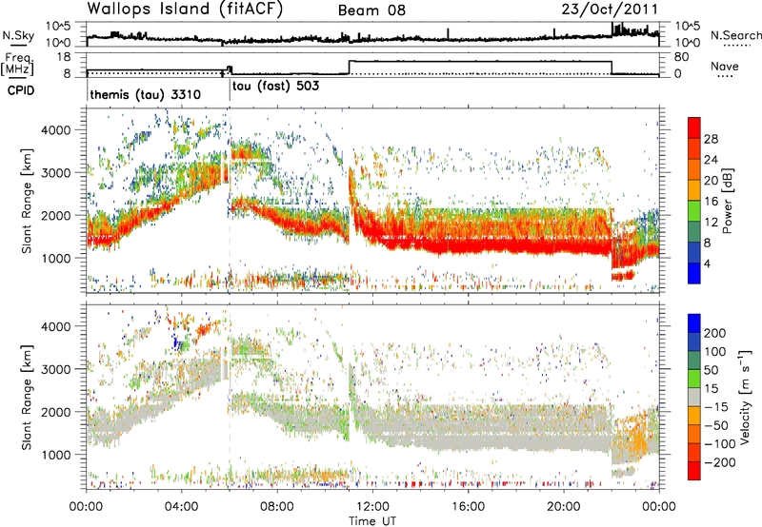The width and height of the screenshot is (762, 527).
Task: Click the "Beam 08" label
Action: (x=371, y=10)
